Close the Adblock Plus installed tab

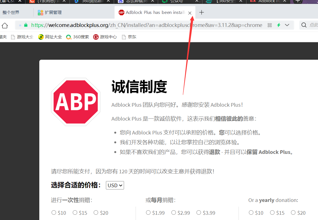[x=190, y=13]
